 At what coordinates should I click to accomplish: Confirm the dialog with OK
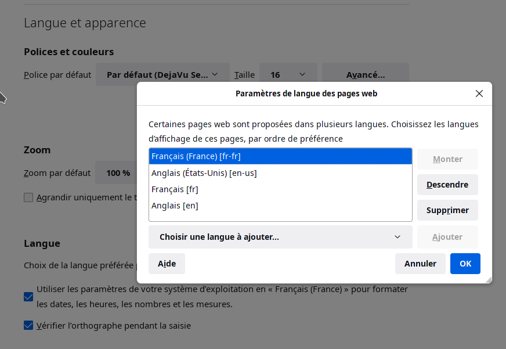click(465, 264)
